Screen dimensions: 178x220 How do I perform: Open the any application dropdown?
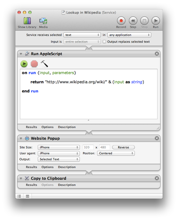click(x=129, y=35)
